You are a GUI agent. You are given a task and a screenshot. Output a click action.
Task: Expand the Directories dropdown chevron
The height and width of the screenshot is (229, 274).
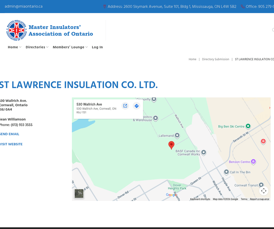47,47
